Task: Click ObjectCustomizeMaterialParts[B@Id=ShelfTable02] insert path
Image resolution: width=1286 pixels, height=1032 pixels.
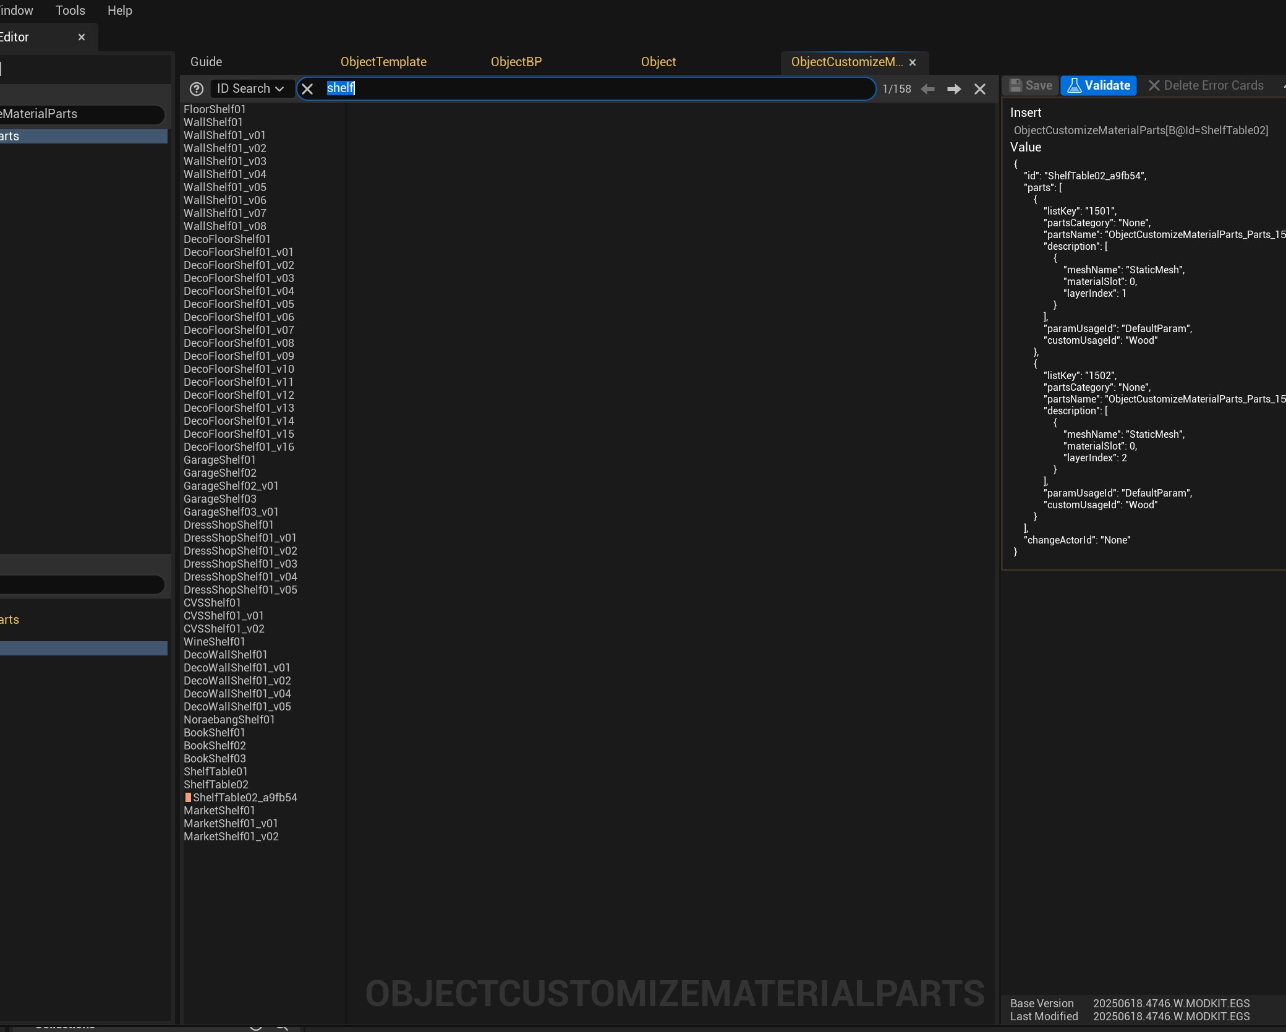Action: (x=1141, y=130)
